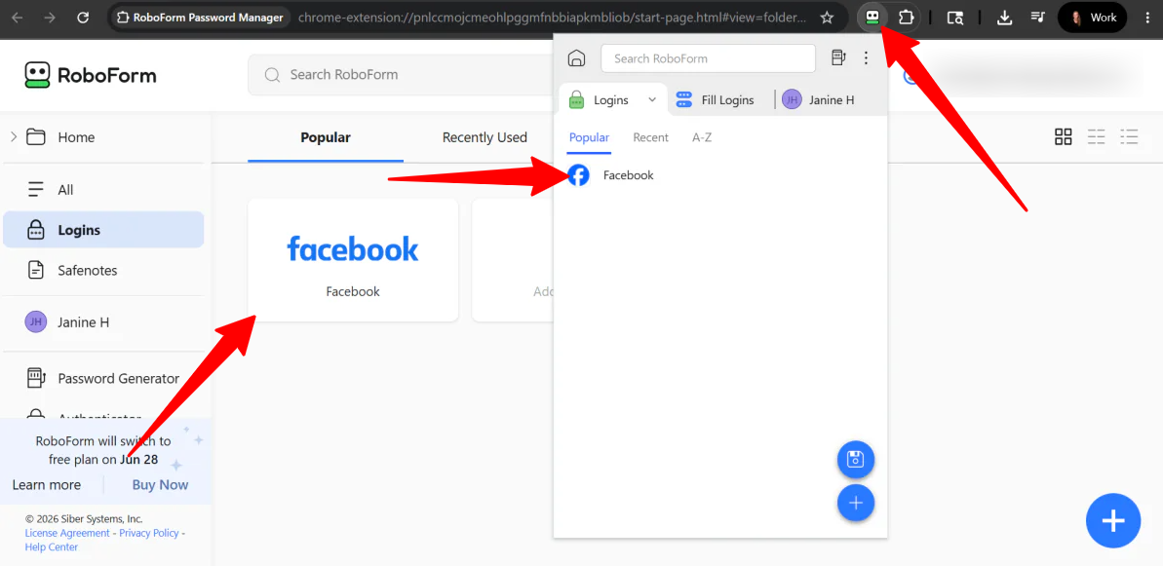This screenshot has width=1163, height=566.
Task: Go back with the browser back arrow
Action: [17, 17]
